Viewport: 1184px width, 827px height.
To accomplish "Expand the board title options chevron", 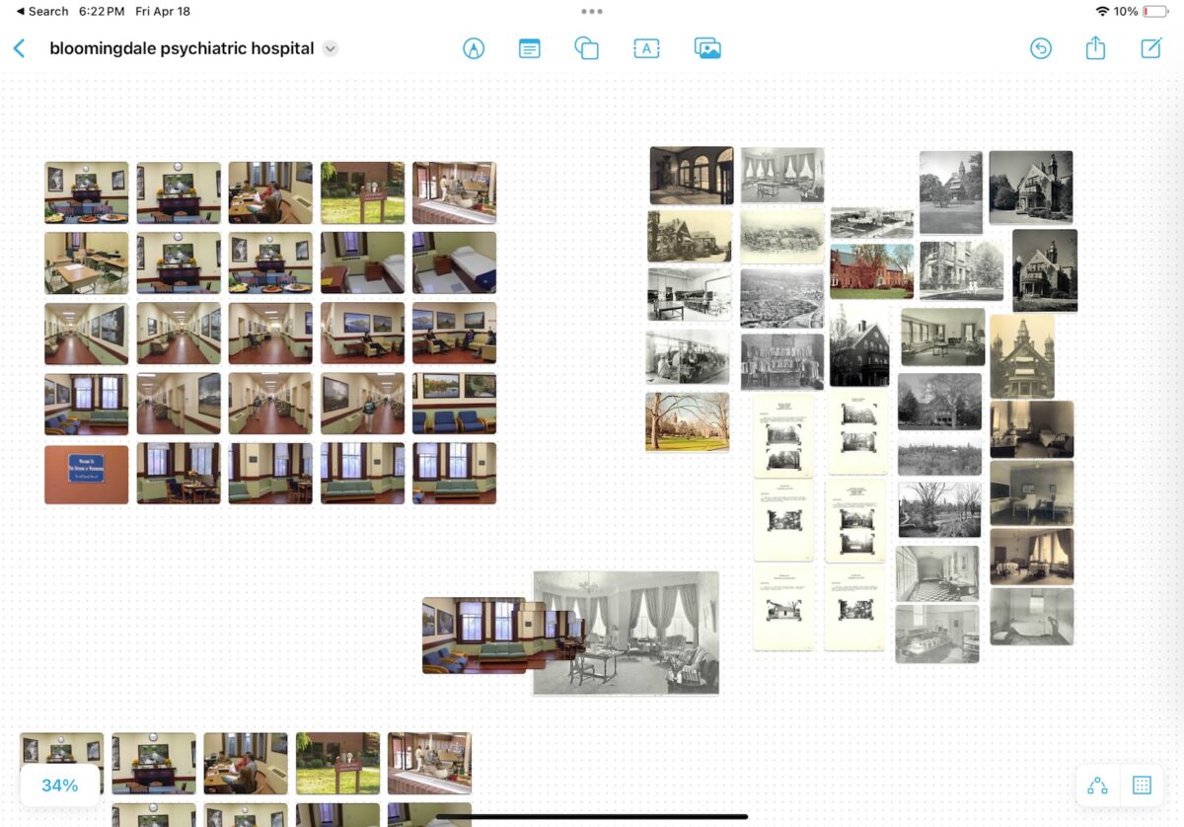I will [331, 48].
